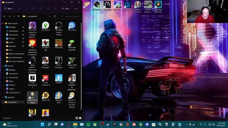Click the file list vertical scrollbar
The width and height of the screenshot is (228, 128).
coord(81,66)
